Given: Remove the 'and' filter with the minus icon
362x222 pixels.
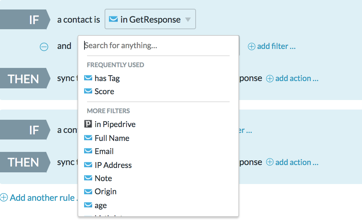Looking at the screenshot, I should [44, 47].
